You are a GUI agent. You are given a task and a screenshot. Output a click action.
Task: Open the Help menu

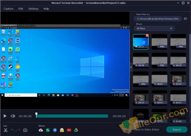click(x=46, y=9)
